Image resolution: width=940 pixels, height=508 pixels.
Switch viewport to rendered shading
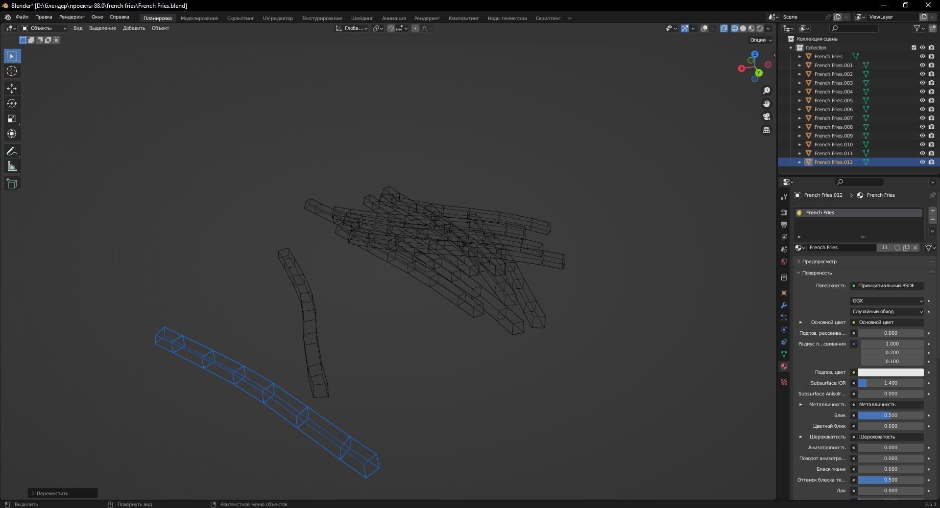click(760, 28)
